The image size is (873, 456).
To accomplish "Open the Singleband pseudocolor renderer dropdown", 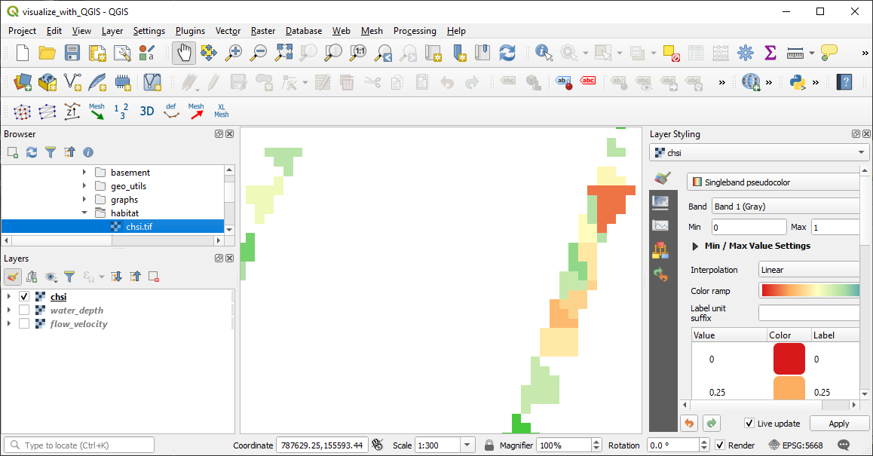I will coord(773,182).
